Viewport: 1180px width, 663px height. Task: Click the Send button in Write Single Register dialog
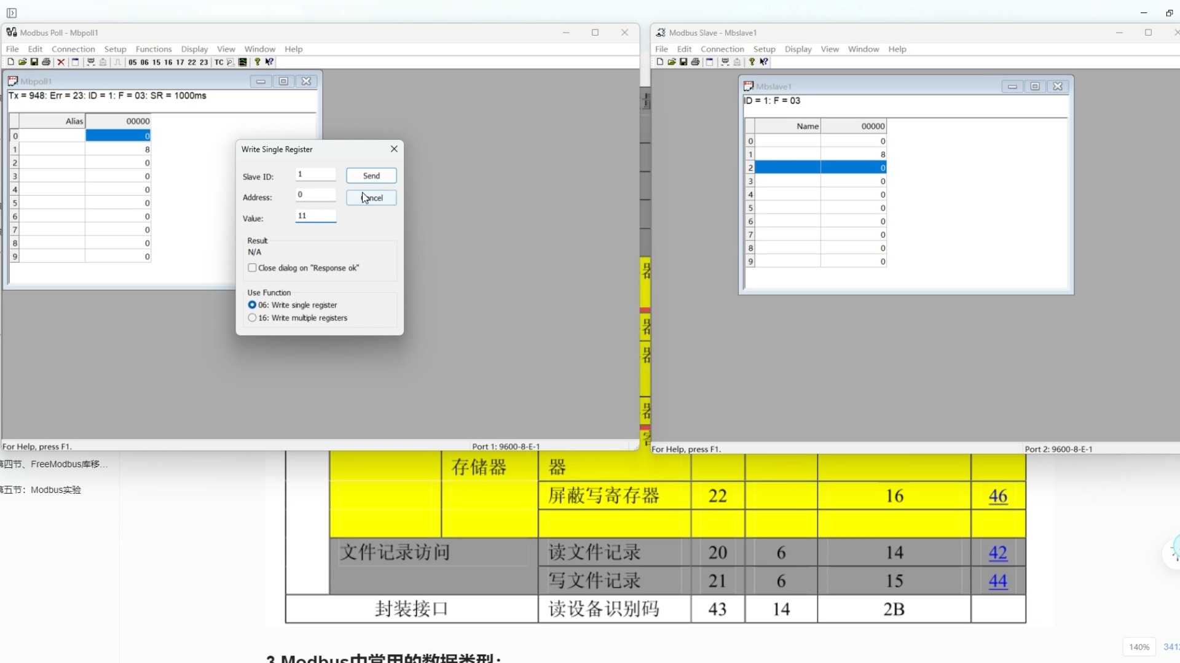(371, 176)
